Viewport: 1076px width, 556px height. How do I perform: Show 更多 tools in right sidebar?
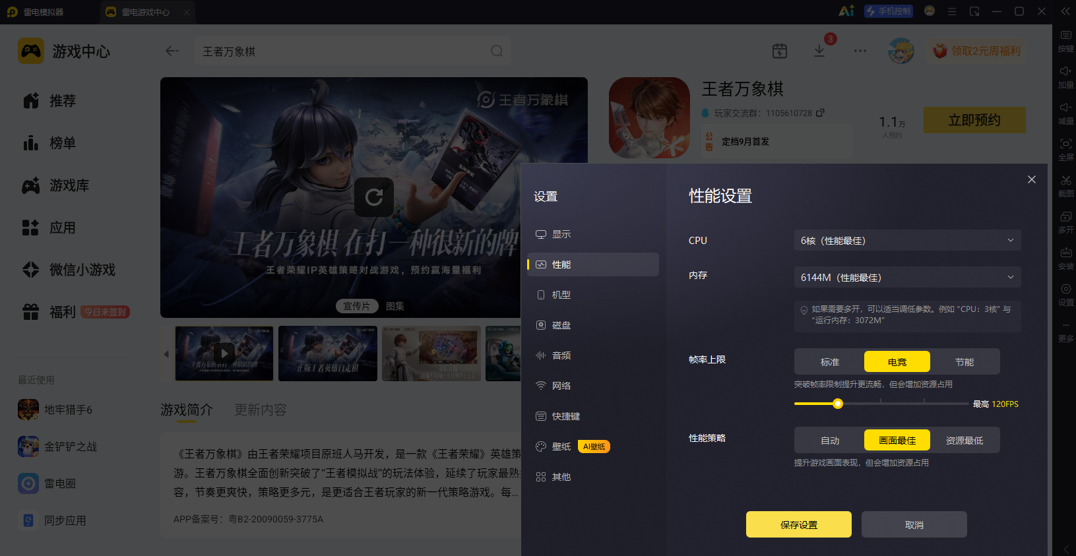pyautogui.click(x=1065, y=330)
